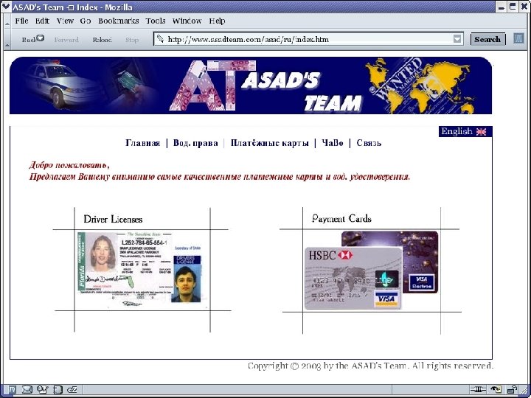The height and width of the screenshot is (398, 531).
Task: Open the Bookmarks menu
Action: 119,21
